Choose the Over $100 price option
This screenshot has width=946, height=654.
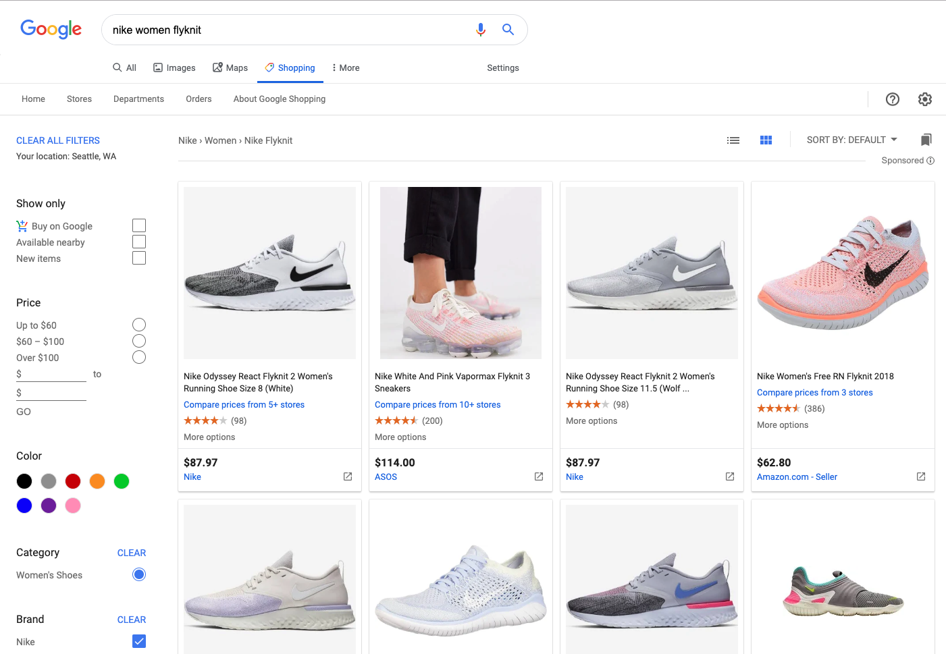tap(139, 357)
